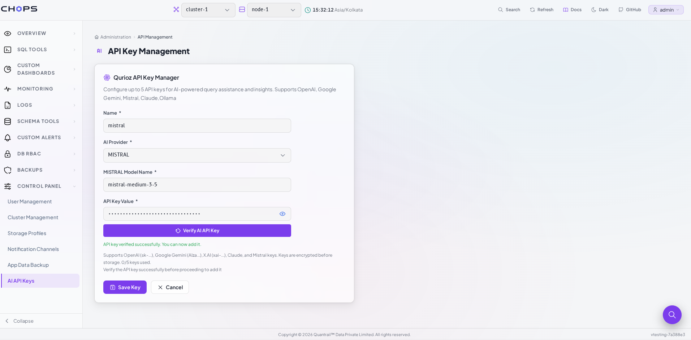
Task: Expand the Logs section chevron
Action: pos(74,105)
